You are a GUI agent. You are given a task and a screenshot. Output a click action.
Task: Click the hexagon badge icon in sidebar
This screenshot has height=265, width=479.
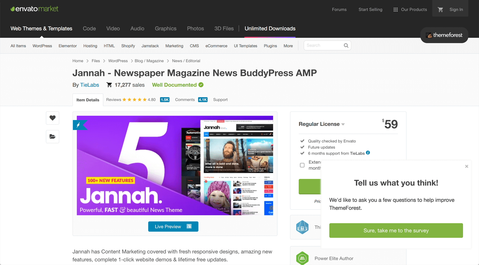[x=302, y=227]
